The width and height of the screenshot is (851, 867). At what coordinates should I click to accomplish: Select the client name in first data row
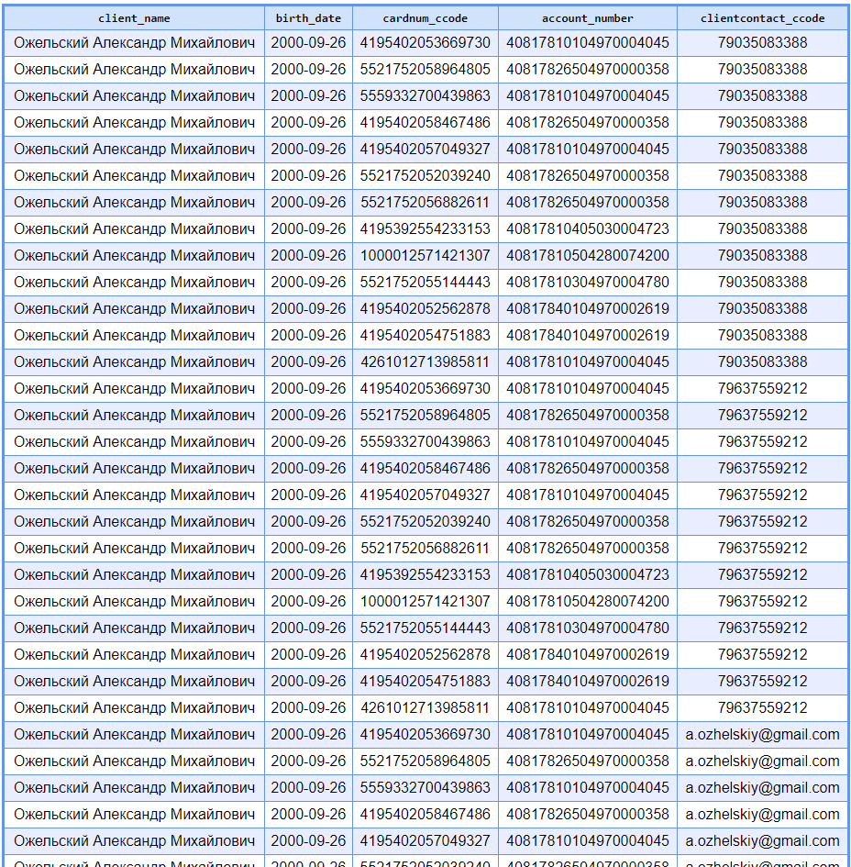pyautogui.click(x=134, y=42)
